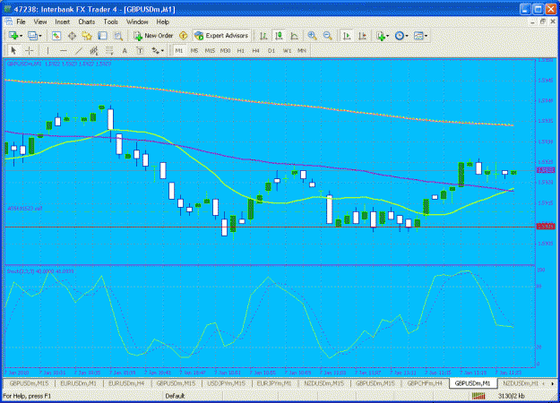Image resolution: width=560 pixels, height=403 pixels.
Task: Switch to the GBPCHFm,H4 chart tab
Action: pyautogui.click(x=425, y=383)
